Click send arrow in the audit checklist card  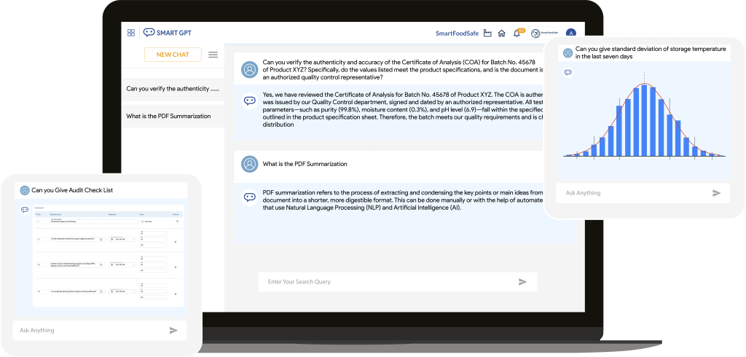173,330
